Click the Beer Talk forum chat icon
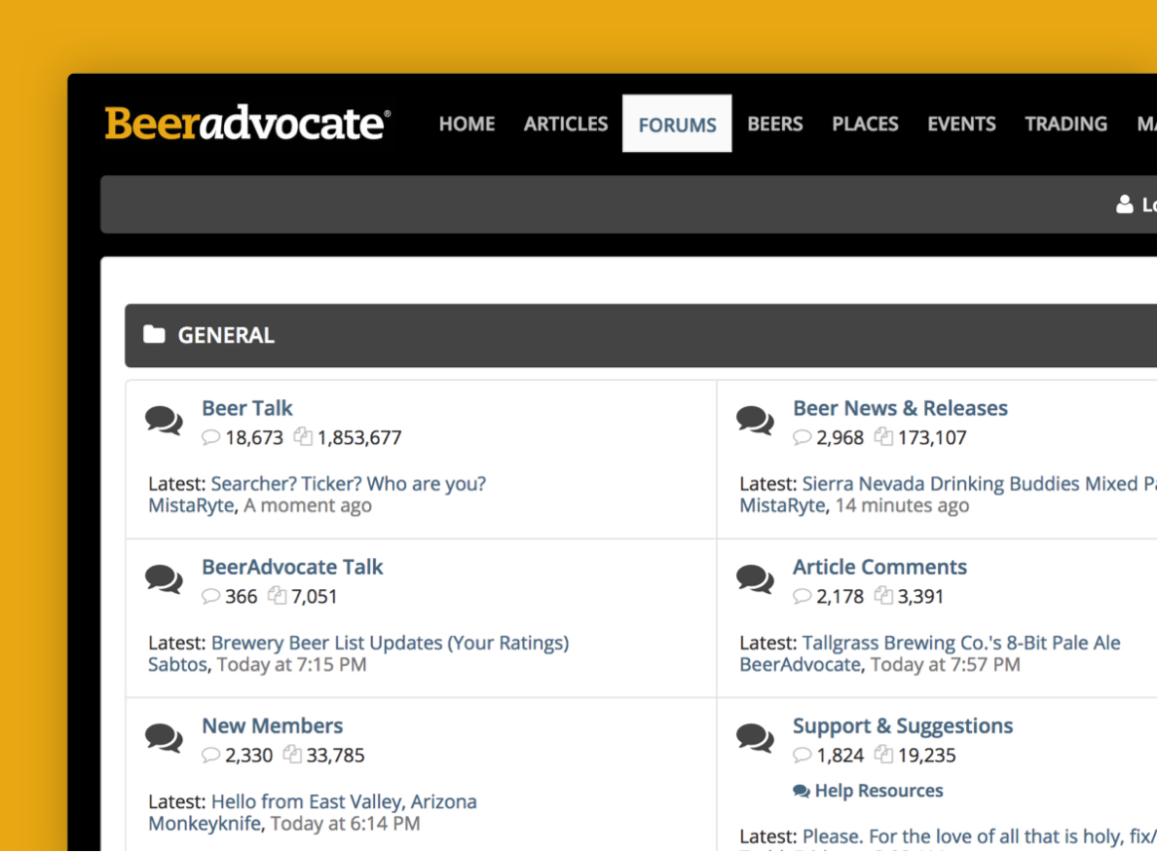 point(164,421)
